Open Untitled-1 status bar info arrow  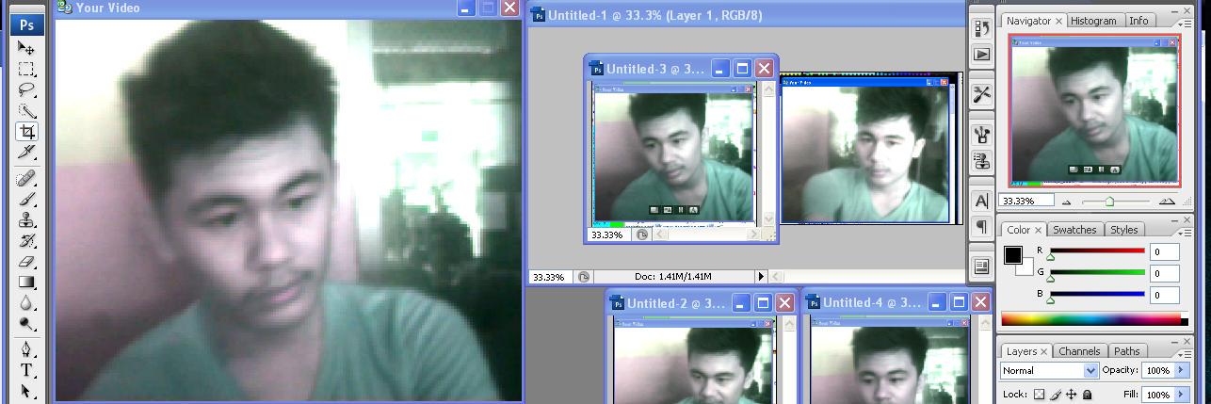[762, 277]
